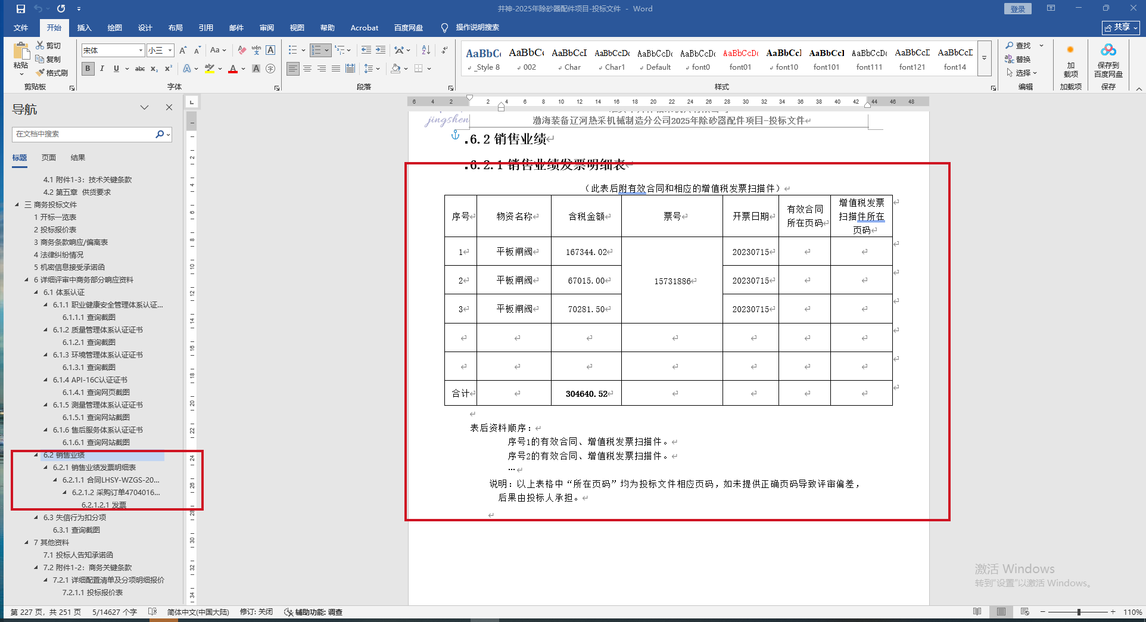Screen dimensions: 1146x622
Task: Click the Distributed alignment icon
Action: [350, 69]
